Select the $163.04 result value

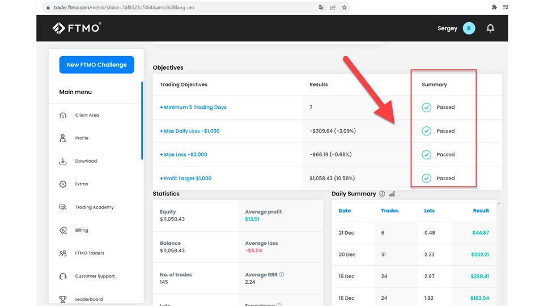tap(479, 299)
